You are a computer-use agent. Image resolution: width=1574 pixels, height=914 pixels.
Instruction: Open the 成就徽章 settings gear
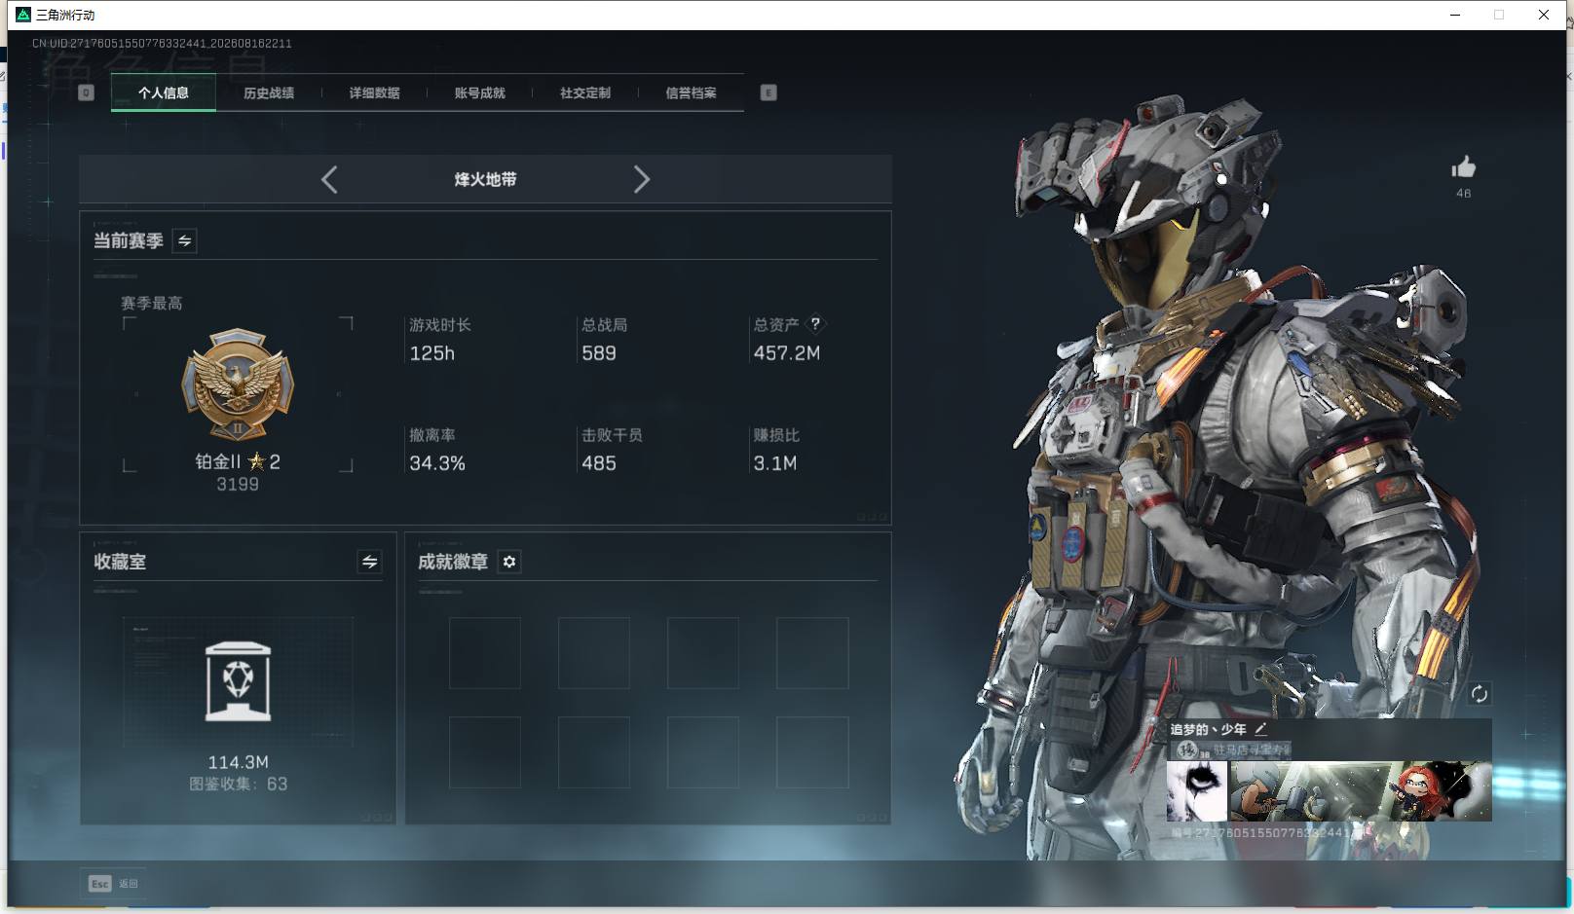[509, 562]
